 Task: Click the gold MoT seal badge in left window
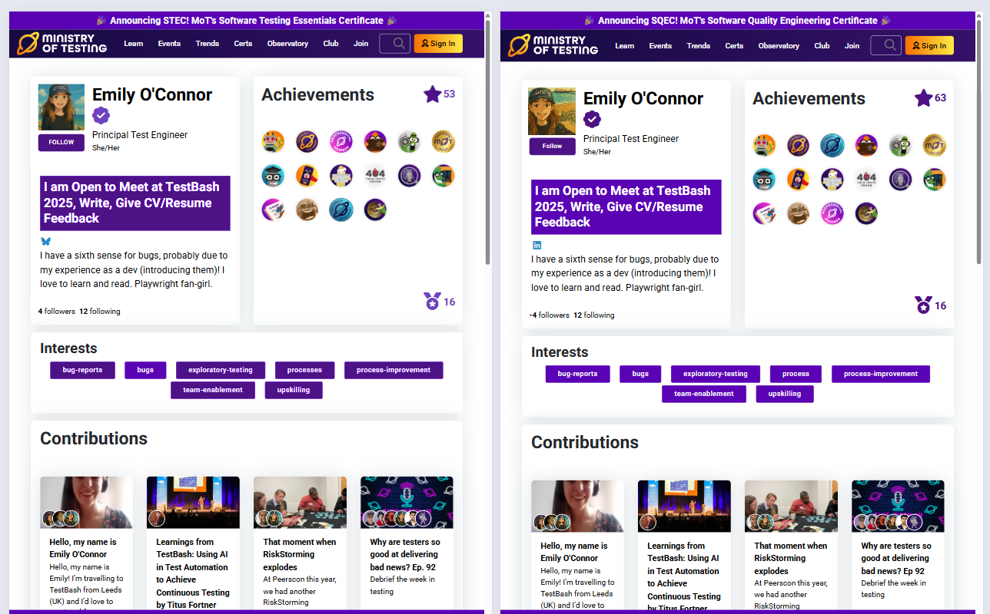tap(444, 141)
